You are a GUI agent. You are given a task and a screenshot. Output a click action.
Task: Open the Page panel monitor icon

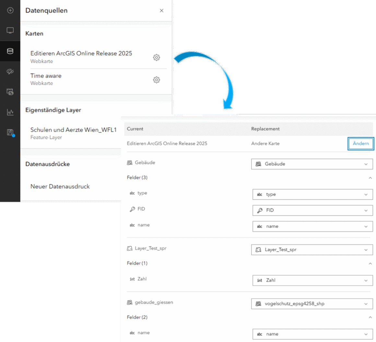10,30
